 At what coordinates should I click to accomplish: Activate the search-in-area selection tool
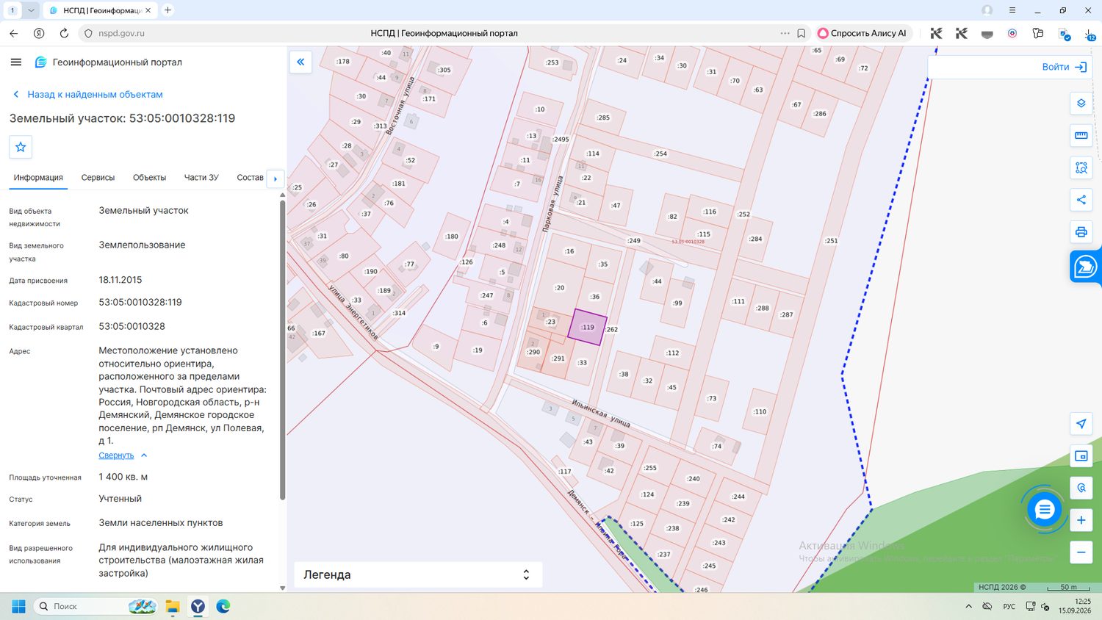point(1081,167)
